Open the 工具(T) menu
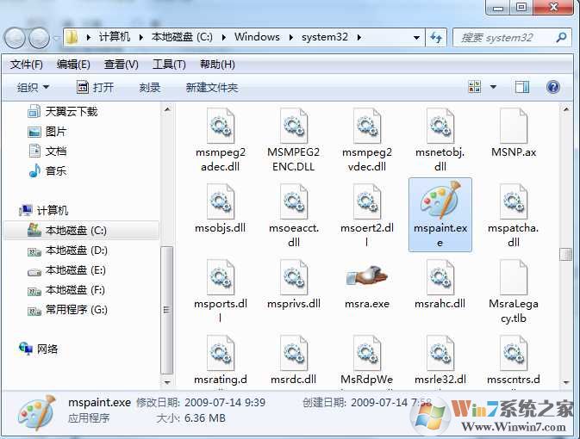This screenshot has height=439, width=580. point(169,65)
